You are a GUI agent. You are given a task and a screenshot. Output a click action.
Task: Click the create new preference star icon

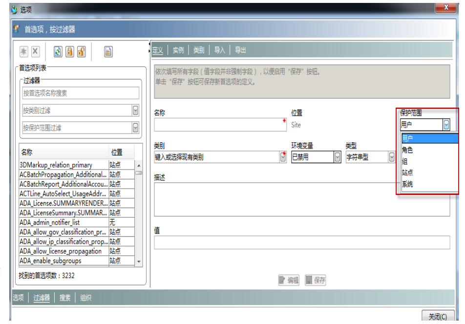coord(23,51)
